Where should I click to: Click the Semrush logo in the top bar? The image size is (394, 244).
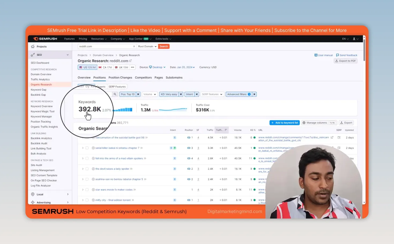(x=45, y=39)
